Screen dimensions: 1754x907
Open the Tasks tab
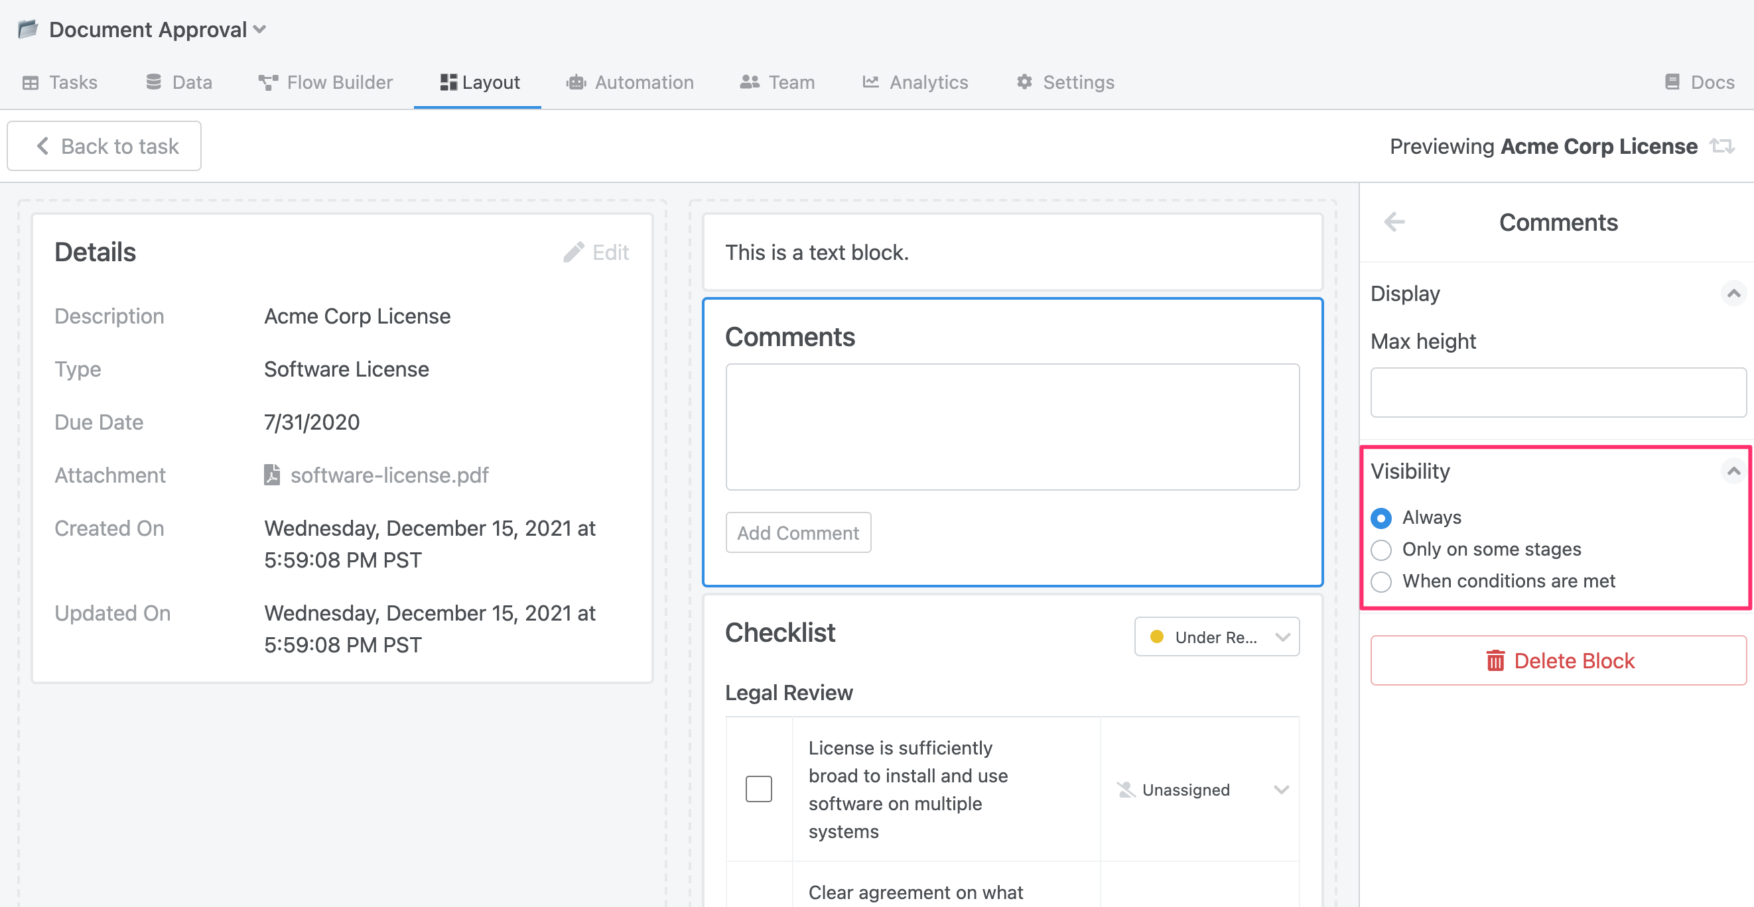click(60, 82)
